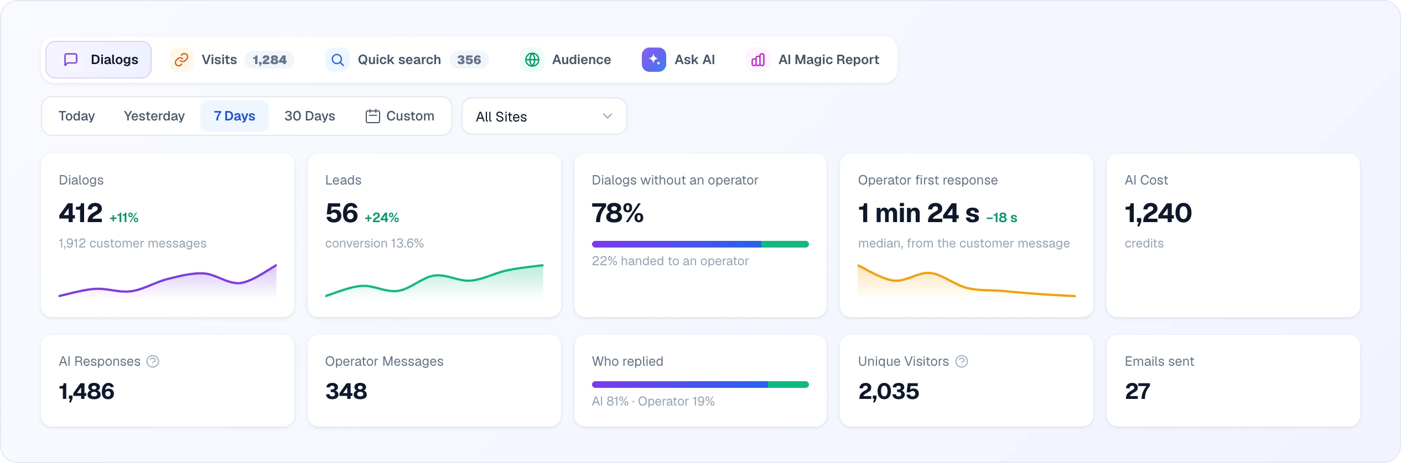Open the Visits tab

click(x=231, y=60)
